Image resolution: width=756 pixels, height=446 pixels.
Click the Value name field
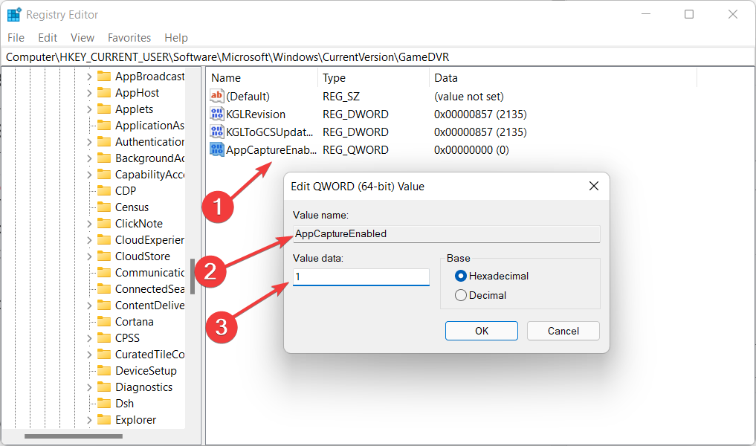[447, 234]
